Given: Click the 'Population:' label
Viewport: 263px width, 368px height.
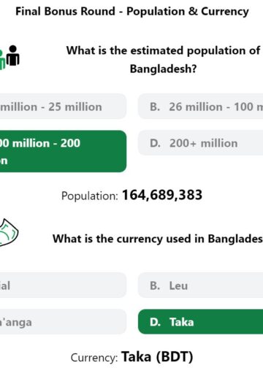Looking at the screenshot, I should coord(90,196).
